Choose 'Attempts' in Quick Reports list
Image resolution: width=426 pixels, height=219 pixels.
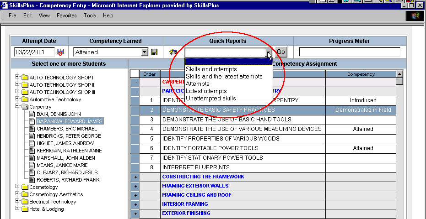(228, 84)
